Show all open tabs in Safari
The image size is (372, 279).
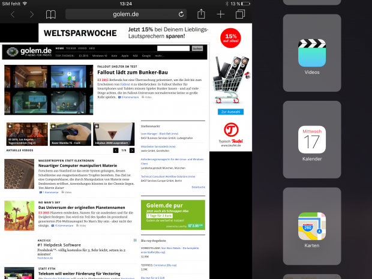(240, 14)
